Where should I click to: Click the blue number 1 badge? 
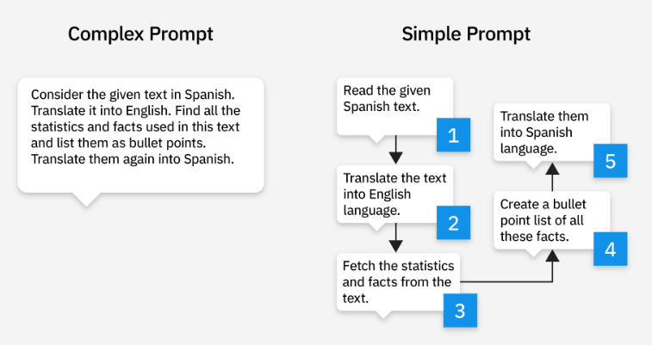[453, 135]
